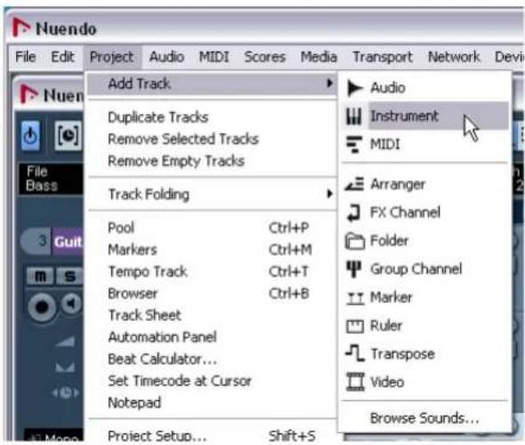Open the Media menu
Image resolution: width=525 pixels, height=445 pixels.
(319, 57)
